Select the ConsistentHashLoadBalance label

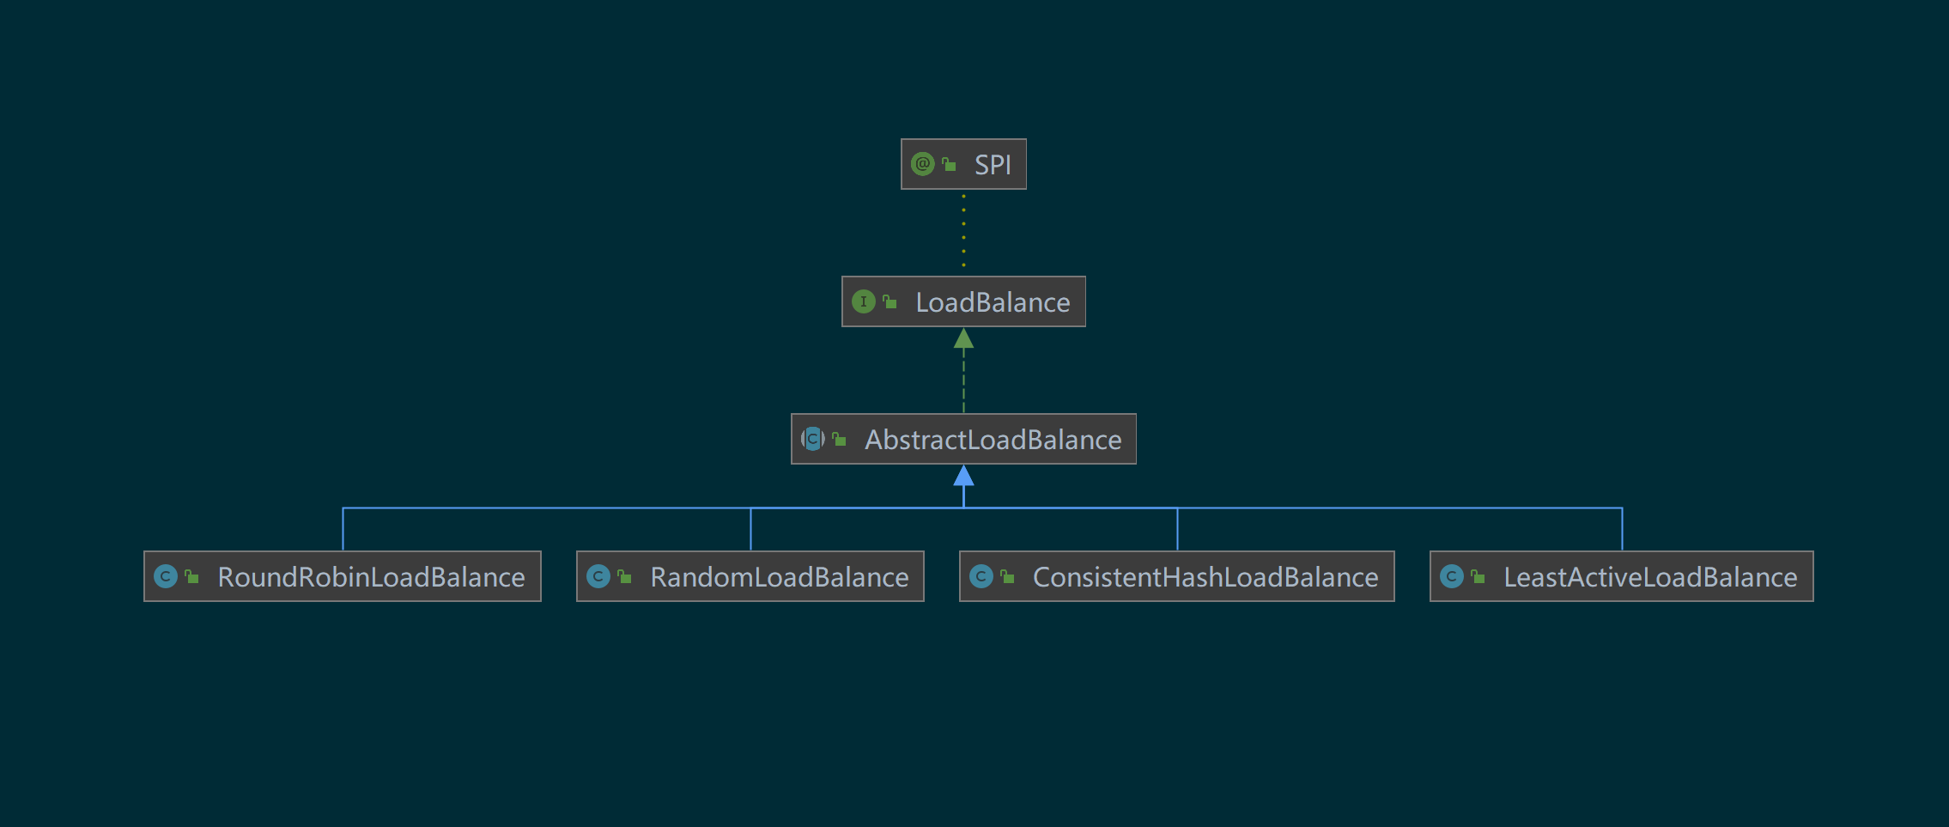pyautogui.click(x=1205, y=577)
